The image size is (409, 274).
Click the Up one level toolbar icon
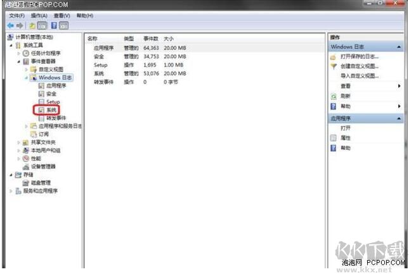32,25
